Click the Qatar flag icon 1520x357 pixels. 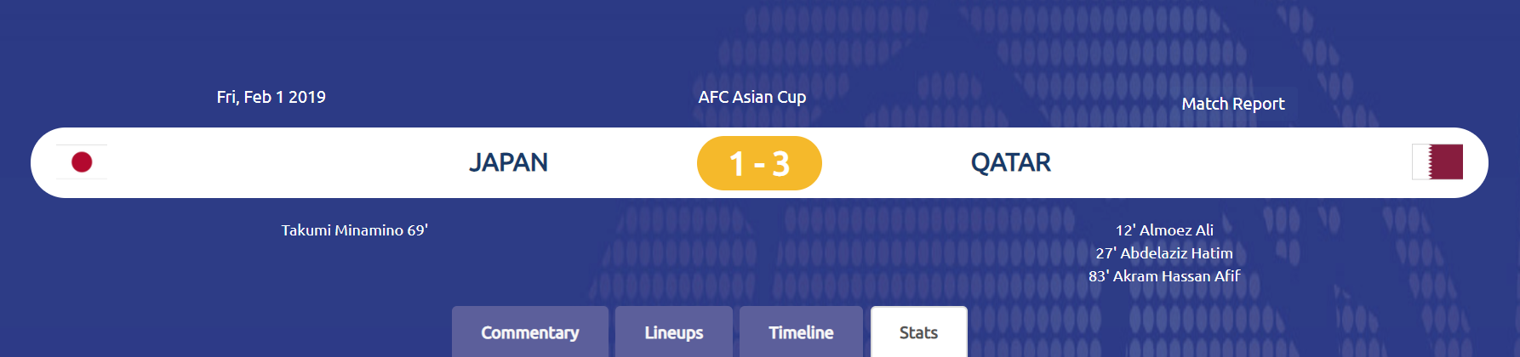pos(1437,162)
